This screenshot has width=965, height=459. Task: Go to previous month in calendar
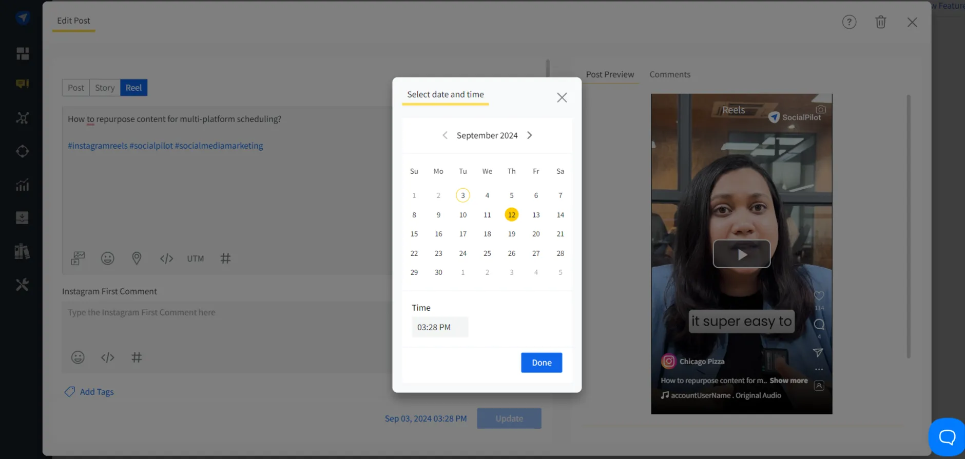tap(445, 135)
